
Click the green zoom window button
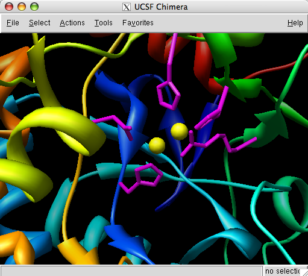point(34,7)
